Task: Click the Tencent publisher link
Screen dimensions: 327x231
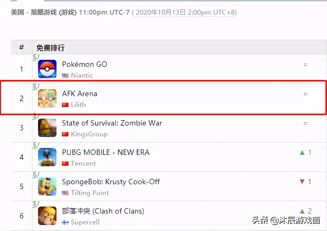Action: pos(83,163)
